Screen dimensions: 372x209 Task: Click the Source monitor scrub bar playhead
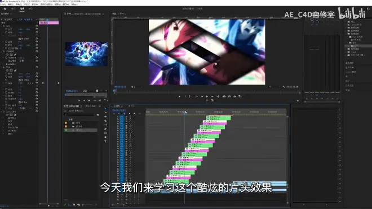click(x=66, y=95)
